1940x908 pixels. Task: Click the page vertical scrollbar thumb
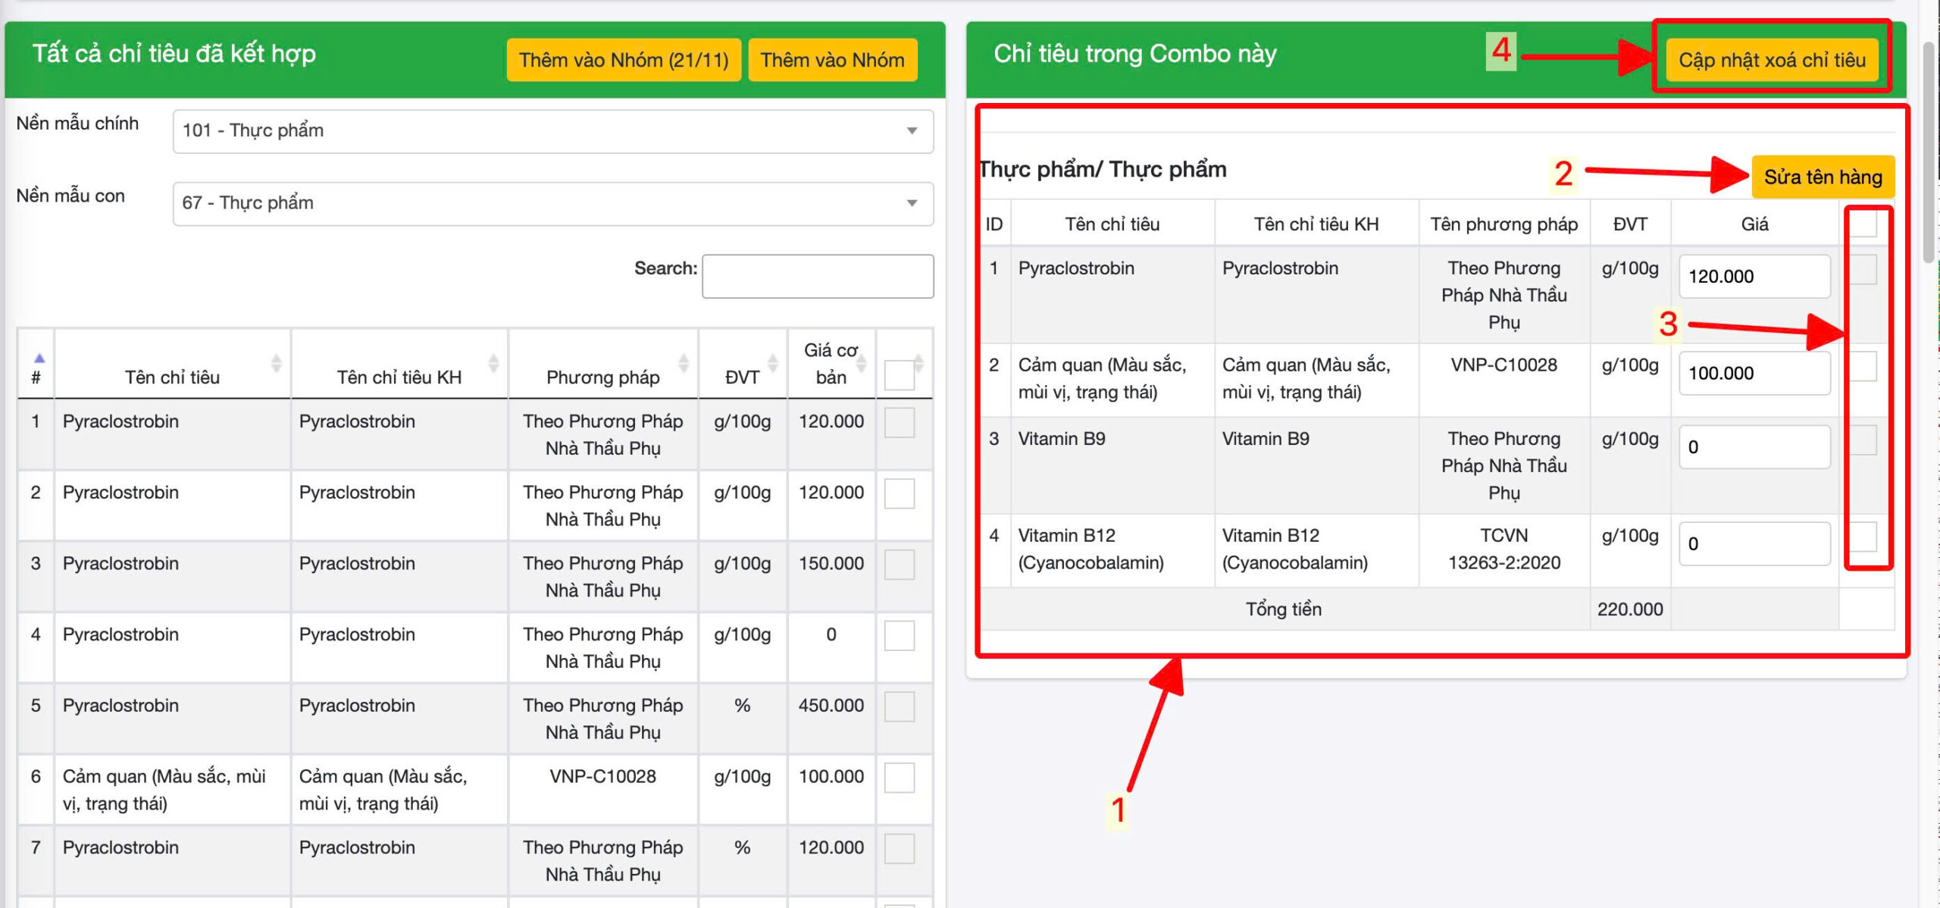tap(1929, 152)
